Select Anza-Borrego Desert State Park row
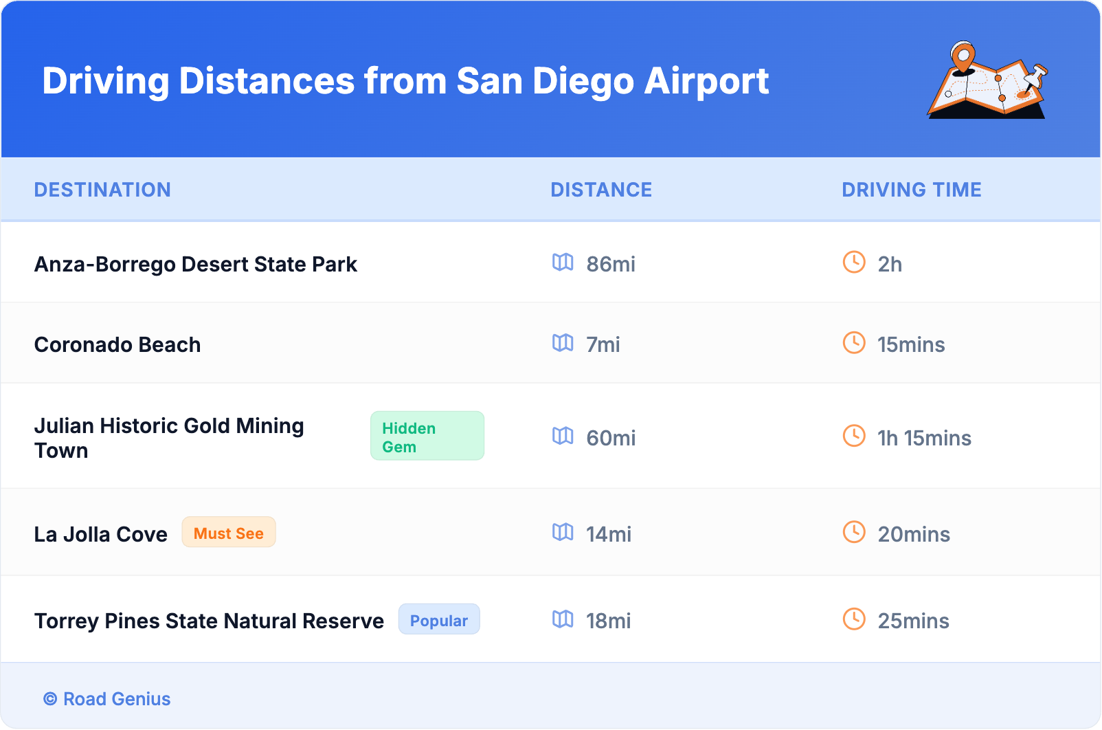The height and width of the screenshot is (730, 1102). pos(196,264)
